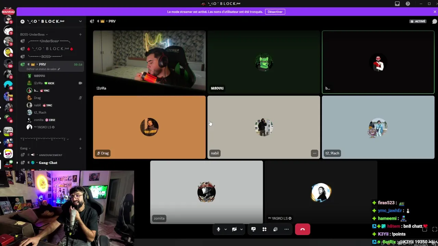Open the help question mark icon
Viewport: 438px width, 246px height.
(x=408, y=4)
